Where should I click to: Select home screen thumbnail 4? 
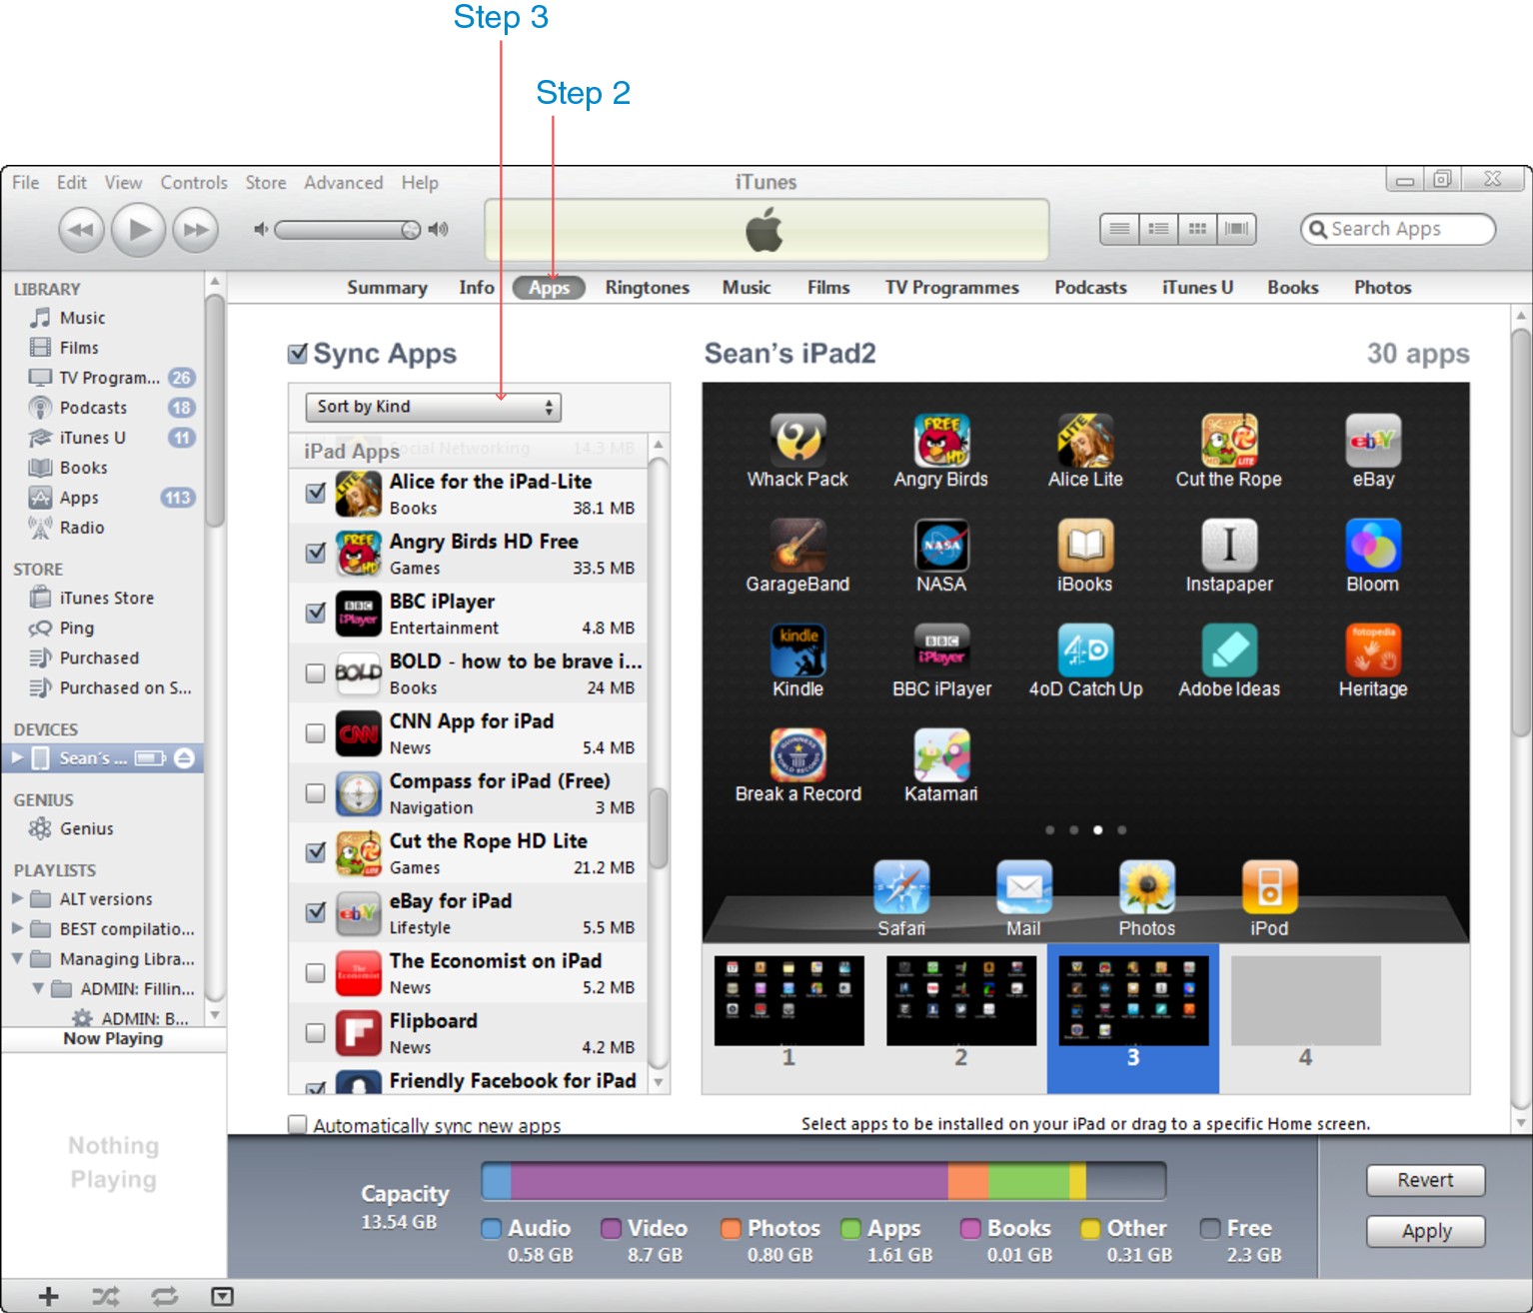pyautogui.click(x=1305, y=1002)
